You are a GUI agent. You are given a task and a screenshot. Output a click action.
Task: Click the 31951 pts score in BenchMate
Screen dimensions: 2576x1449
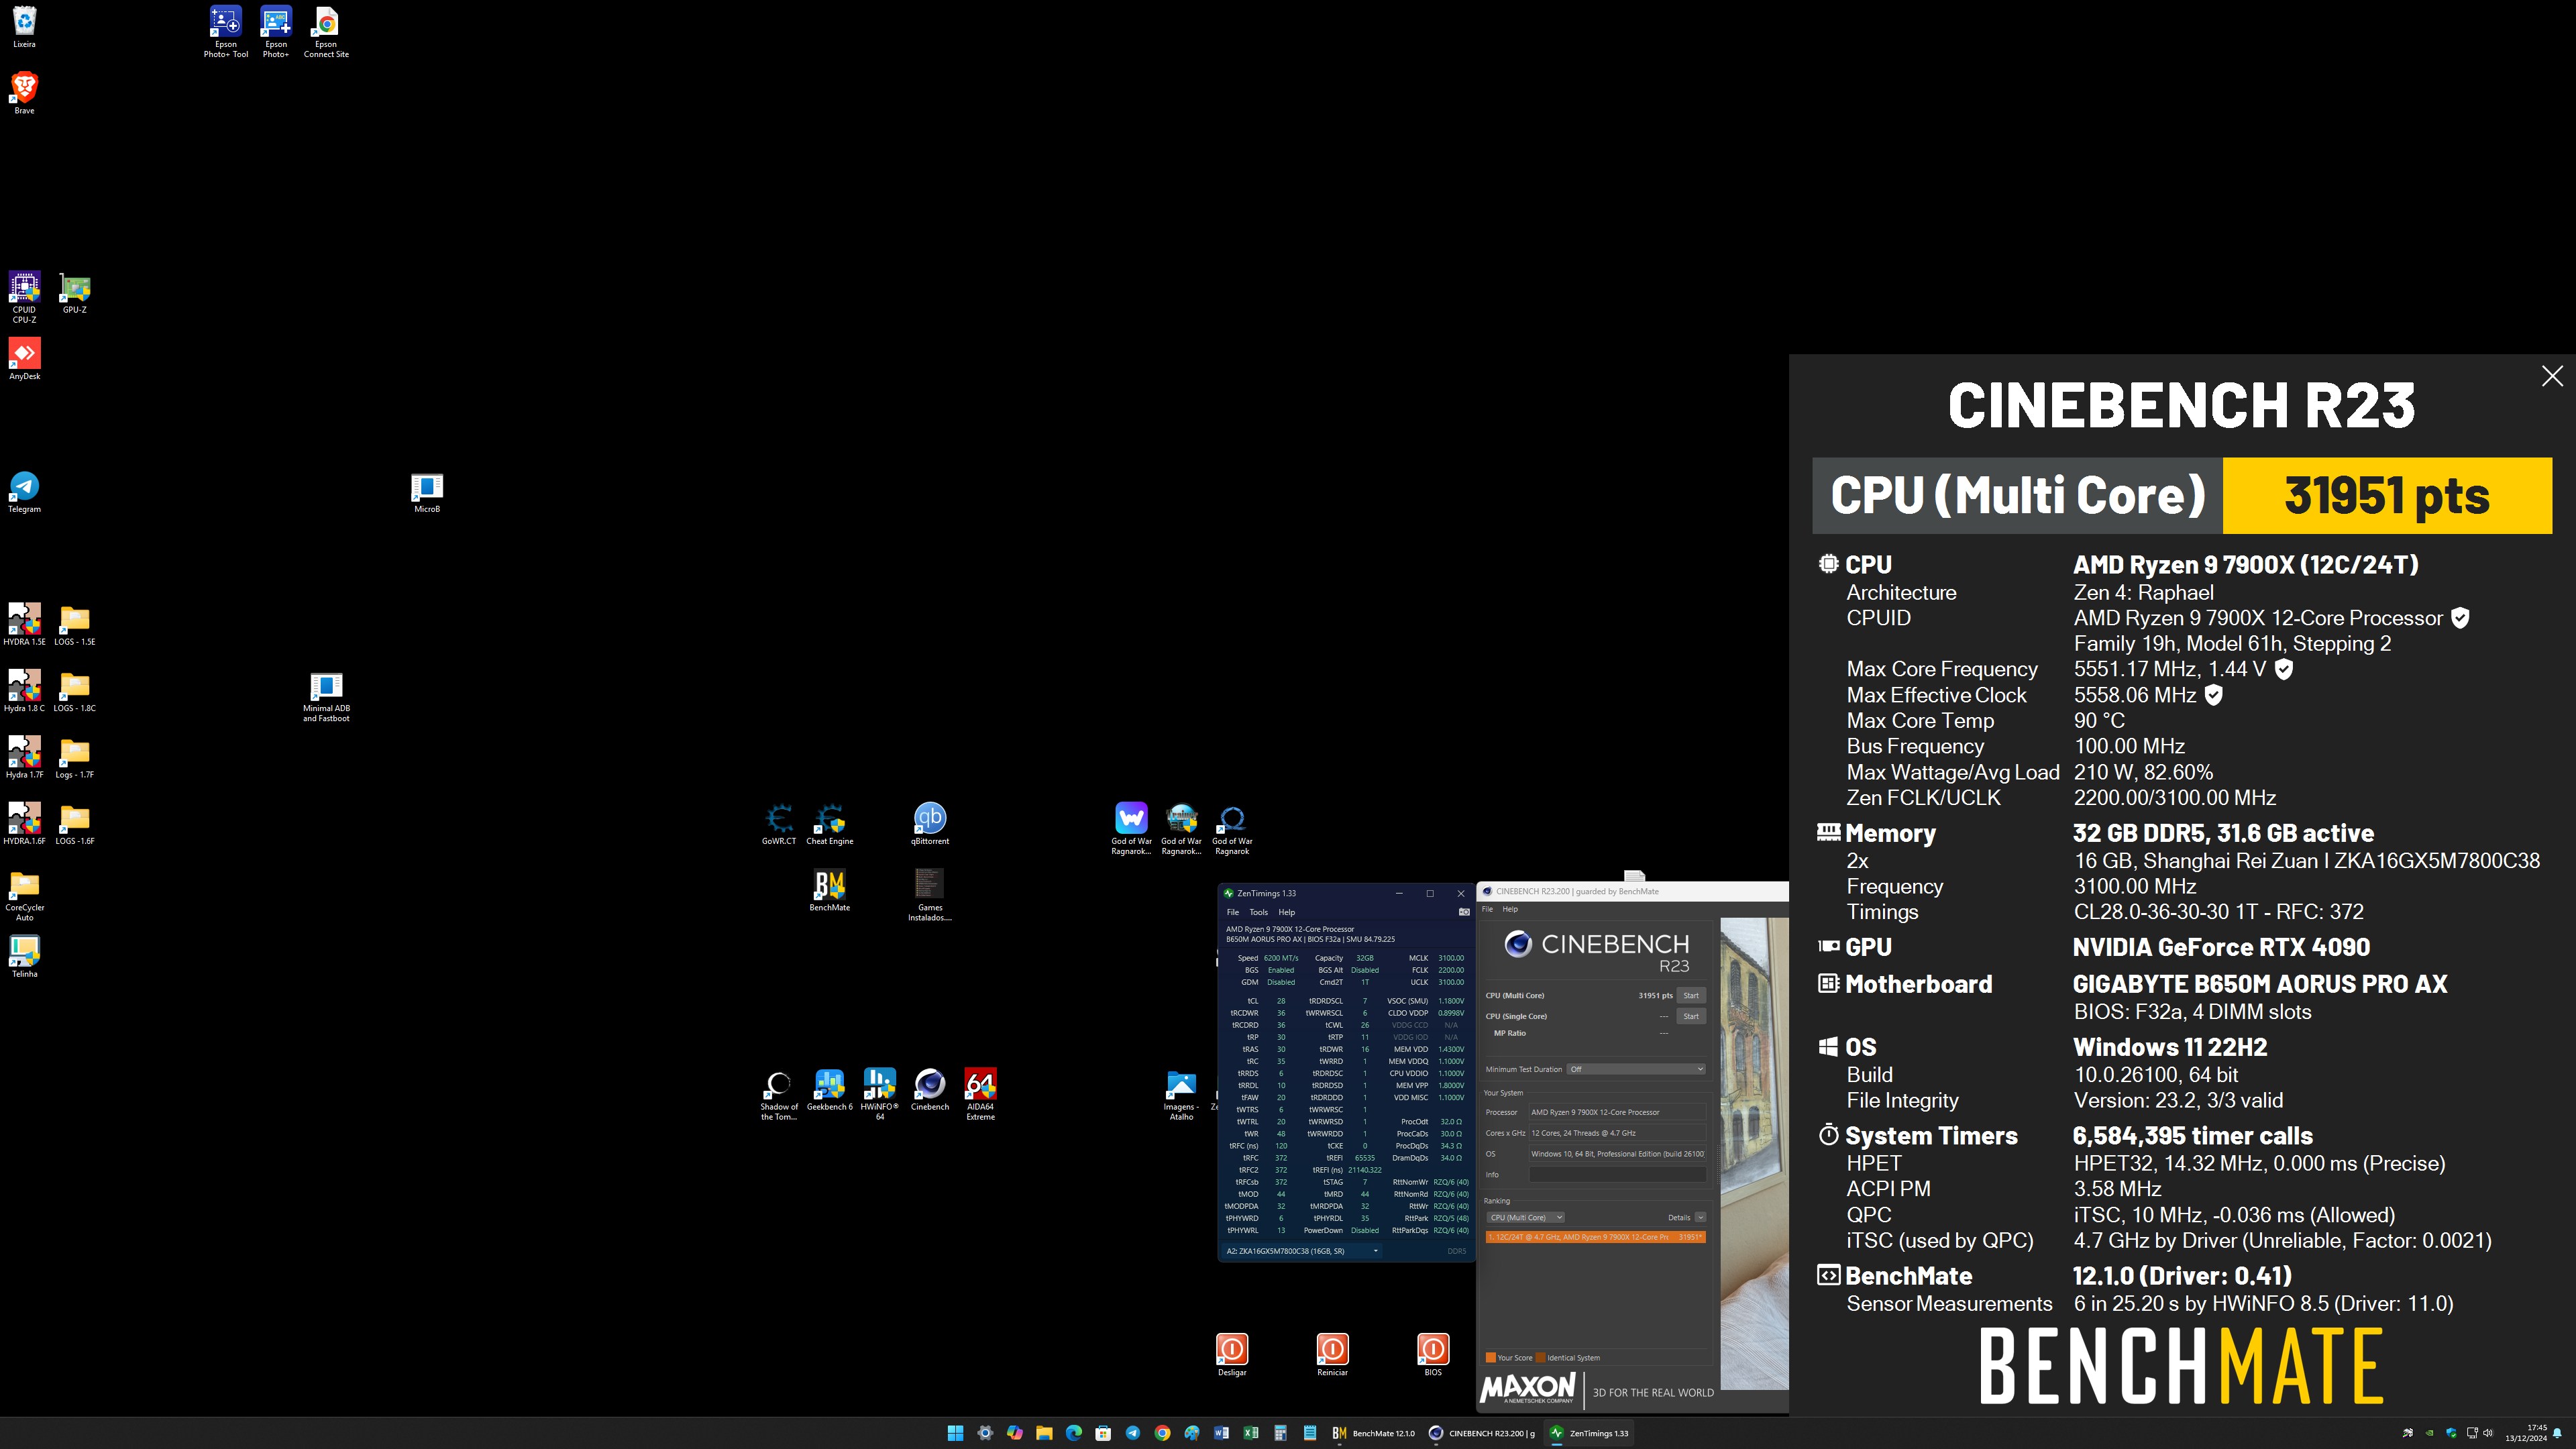pos(2387,496)
